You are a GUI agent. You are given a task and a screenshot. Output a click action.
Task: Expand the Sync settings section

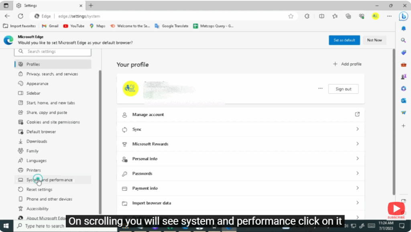click(240, 129)
